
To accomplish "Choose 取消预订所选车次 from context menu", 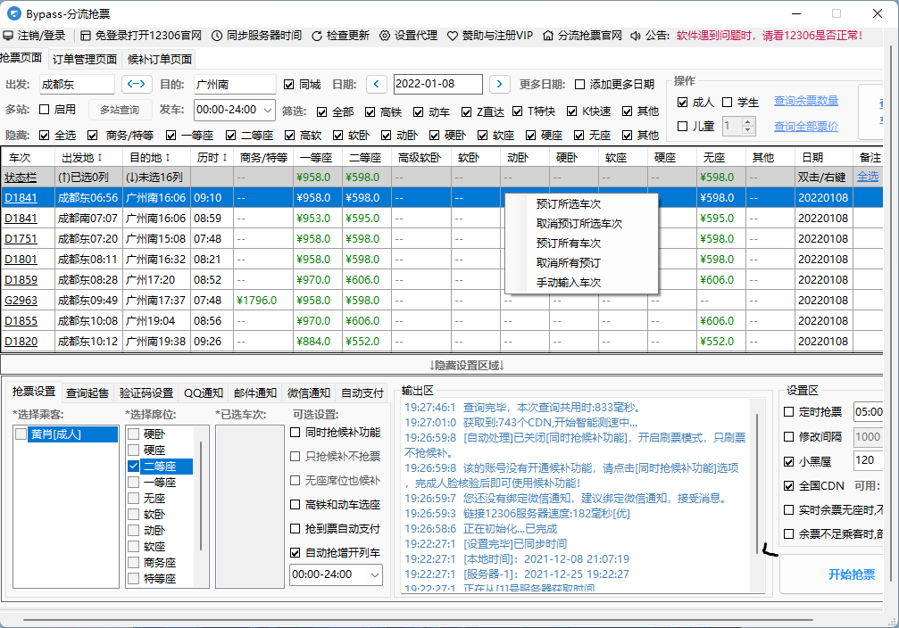I will (x=579, y=224).
